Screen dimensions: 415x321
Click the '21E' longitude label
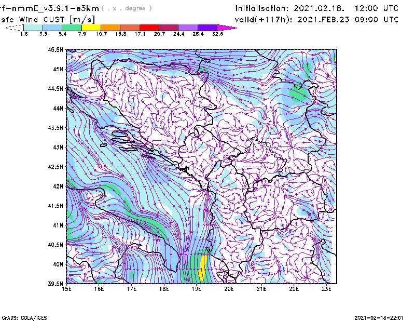tap(261, 289)
